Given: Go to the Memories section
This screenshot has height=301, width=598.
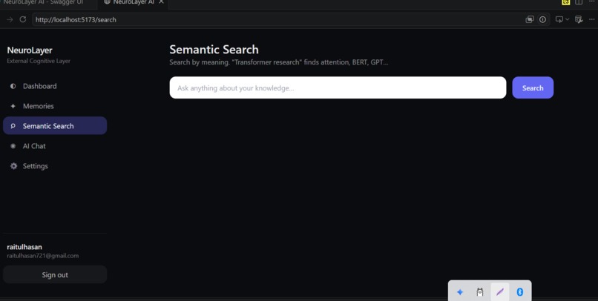Looking at the screenshot, I should (x=55, y=106).
